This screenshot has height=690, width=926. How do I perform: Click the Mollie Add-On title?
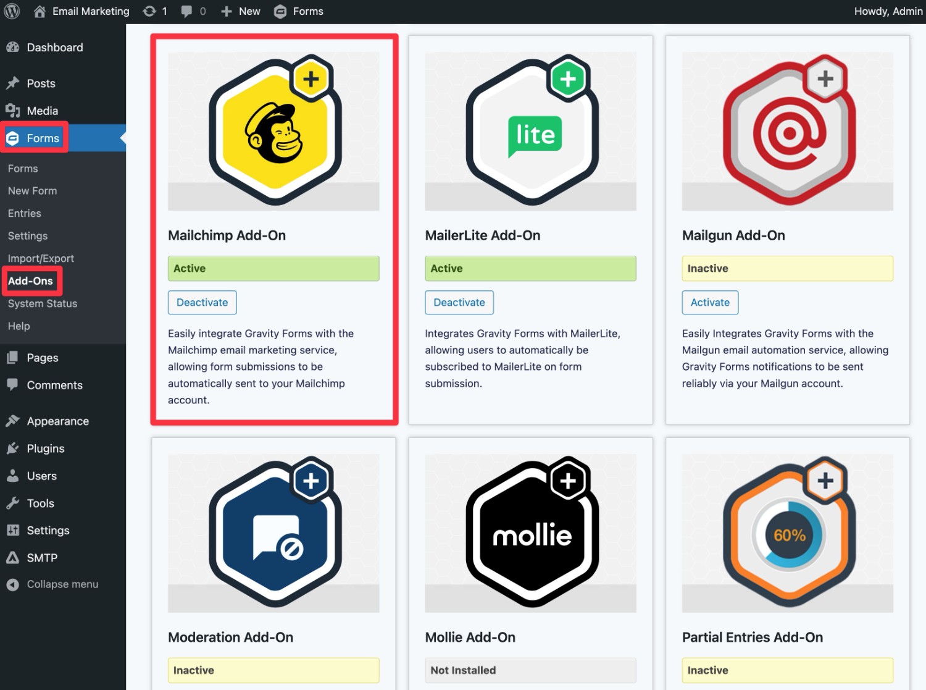click(470, 637)
